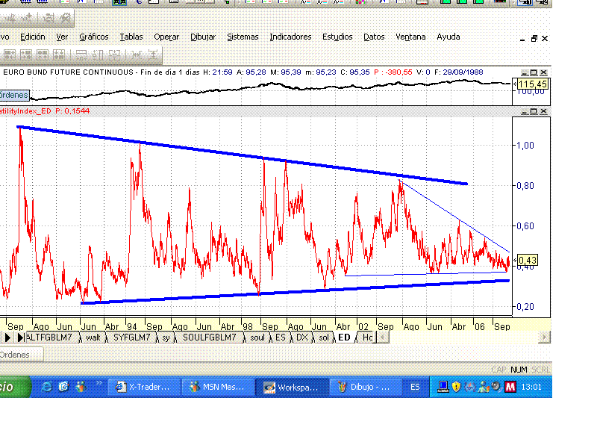Screen dimensions: 597x448
Task: Open the Dibujo taskbar window
Action: [363, 388]
